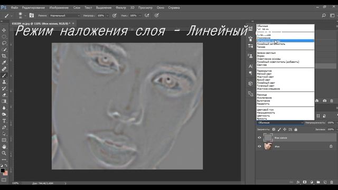Create new adjustment layer icon

pos(312,182)
